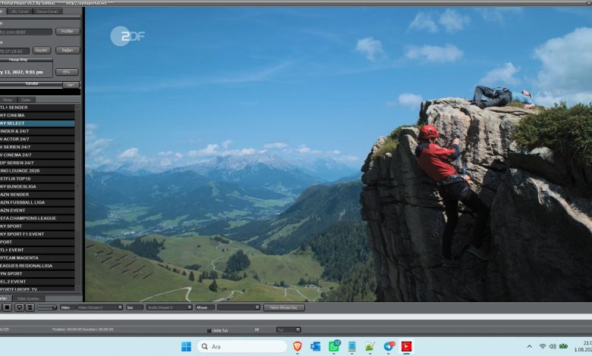Select KINO LOUNGE 2026 category

pos(37,170)
